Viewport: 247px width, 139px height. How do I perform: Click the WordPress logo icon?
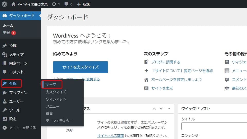pyautogui.click(x=4, y=4)
